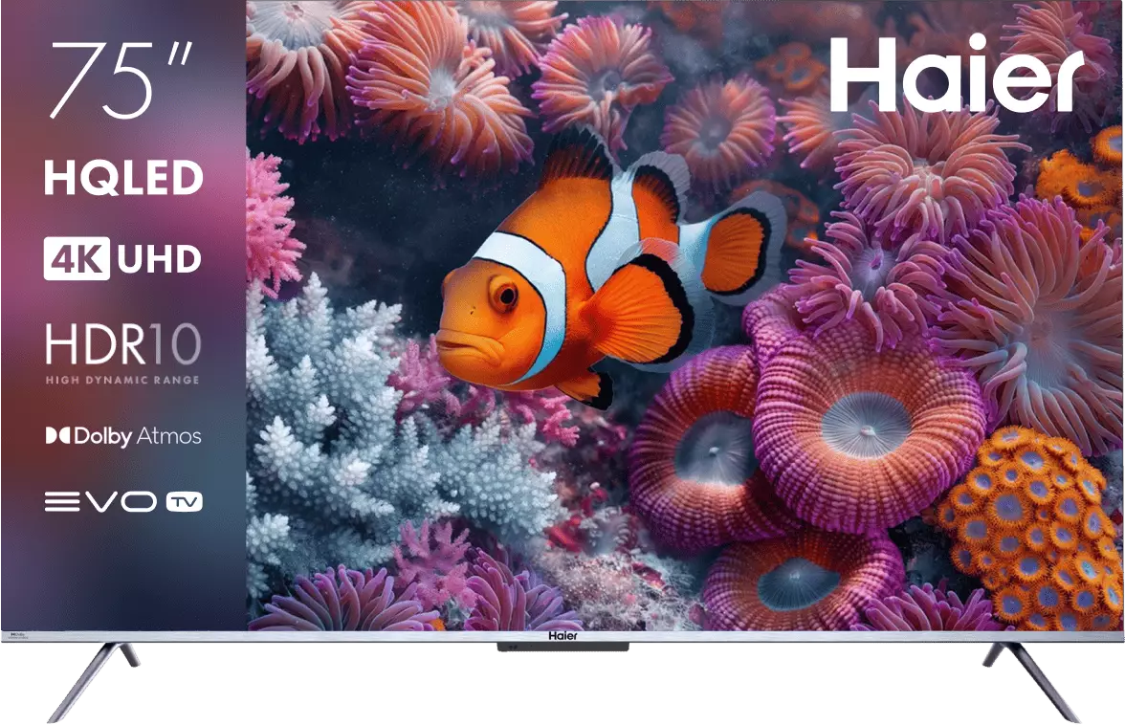Click the small Haier logo on bezel
The width and height of the screenshot is (1125, 725).
coord(562,636)
